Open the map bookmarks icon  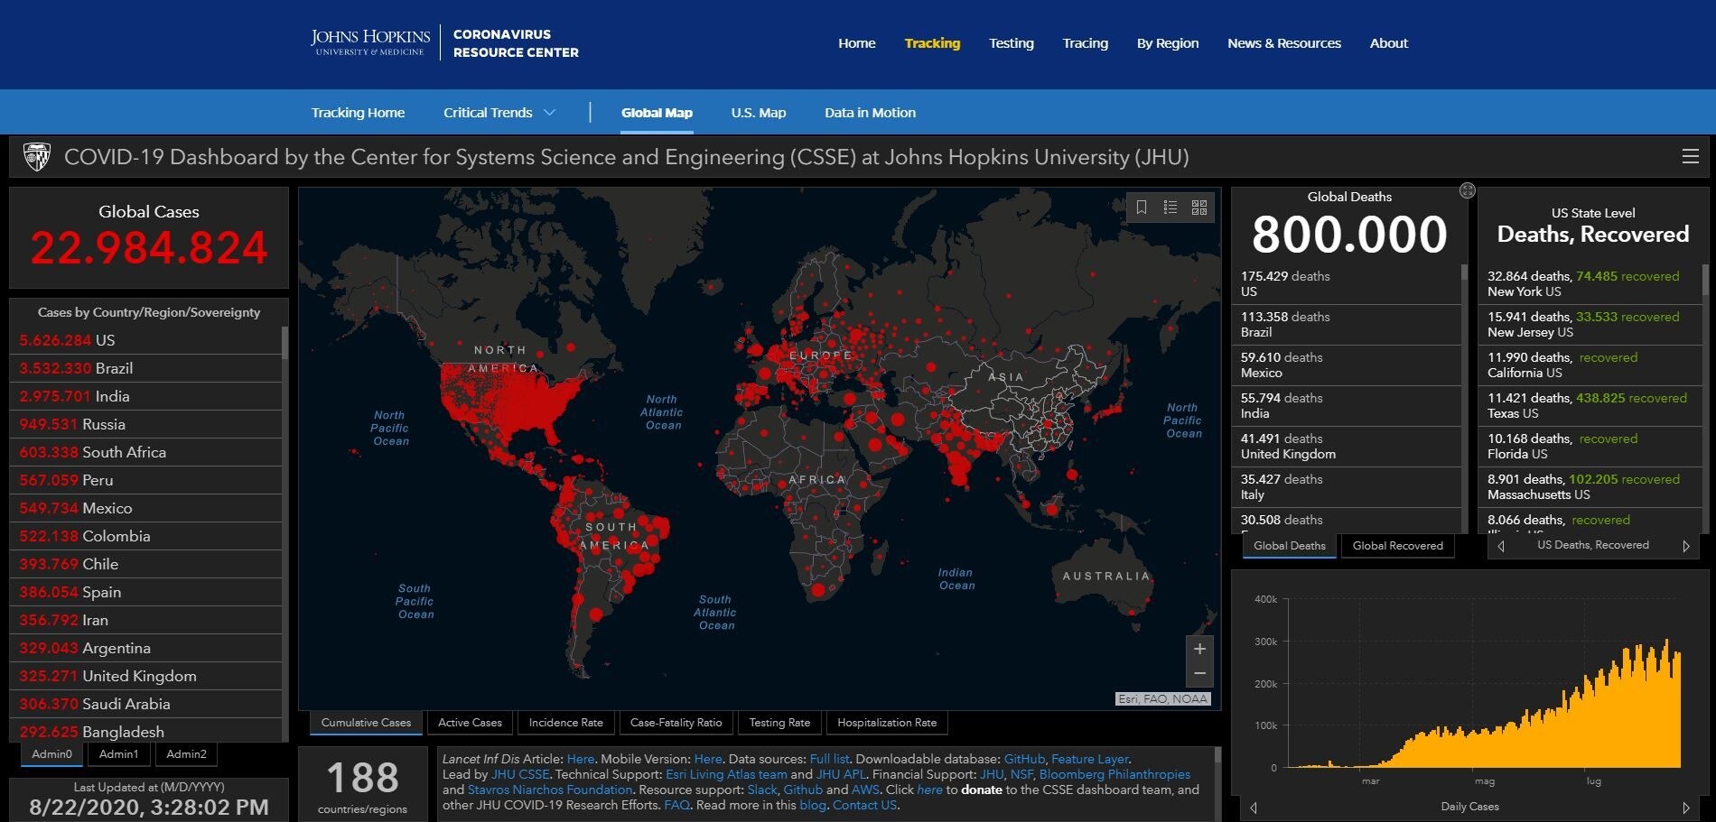tap(1142, 208)
